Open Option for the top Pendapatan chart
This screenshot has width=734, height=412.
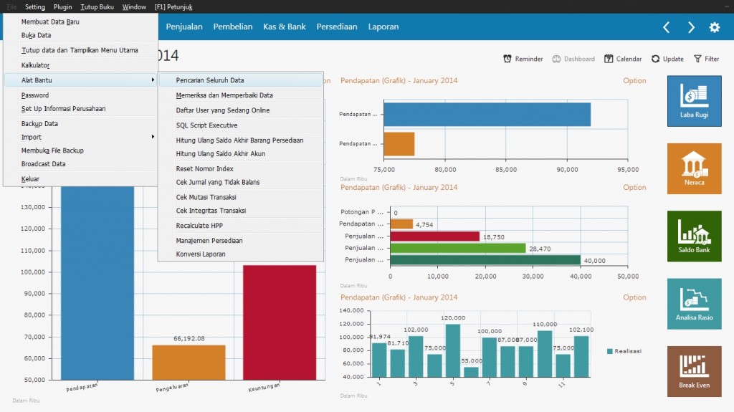634,81
